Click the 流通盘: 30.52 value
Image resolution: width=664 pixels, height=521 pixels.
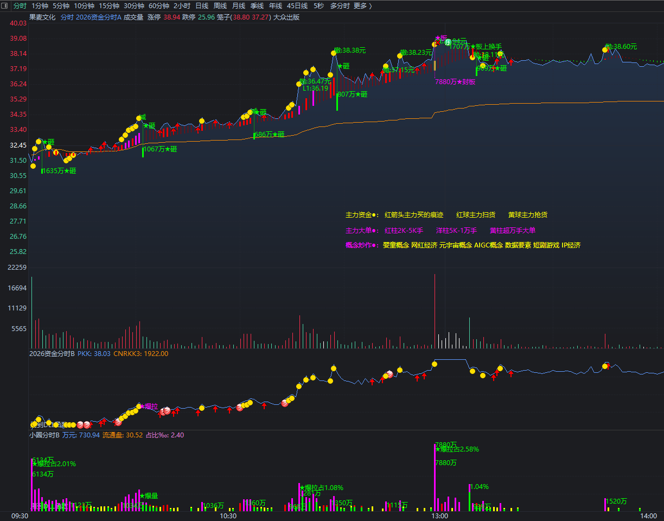click(123, 435)
